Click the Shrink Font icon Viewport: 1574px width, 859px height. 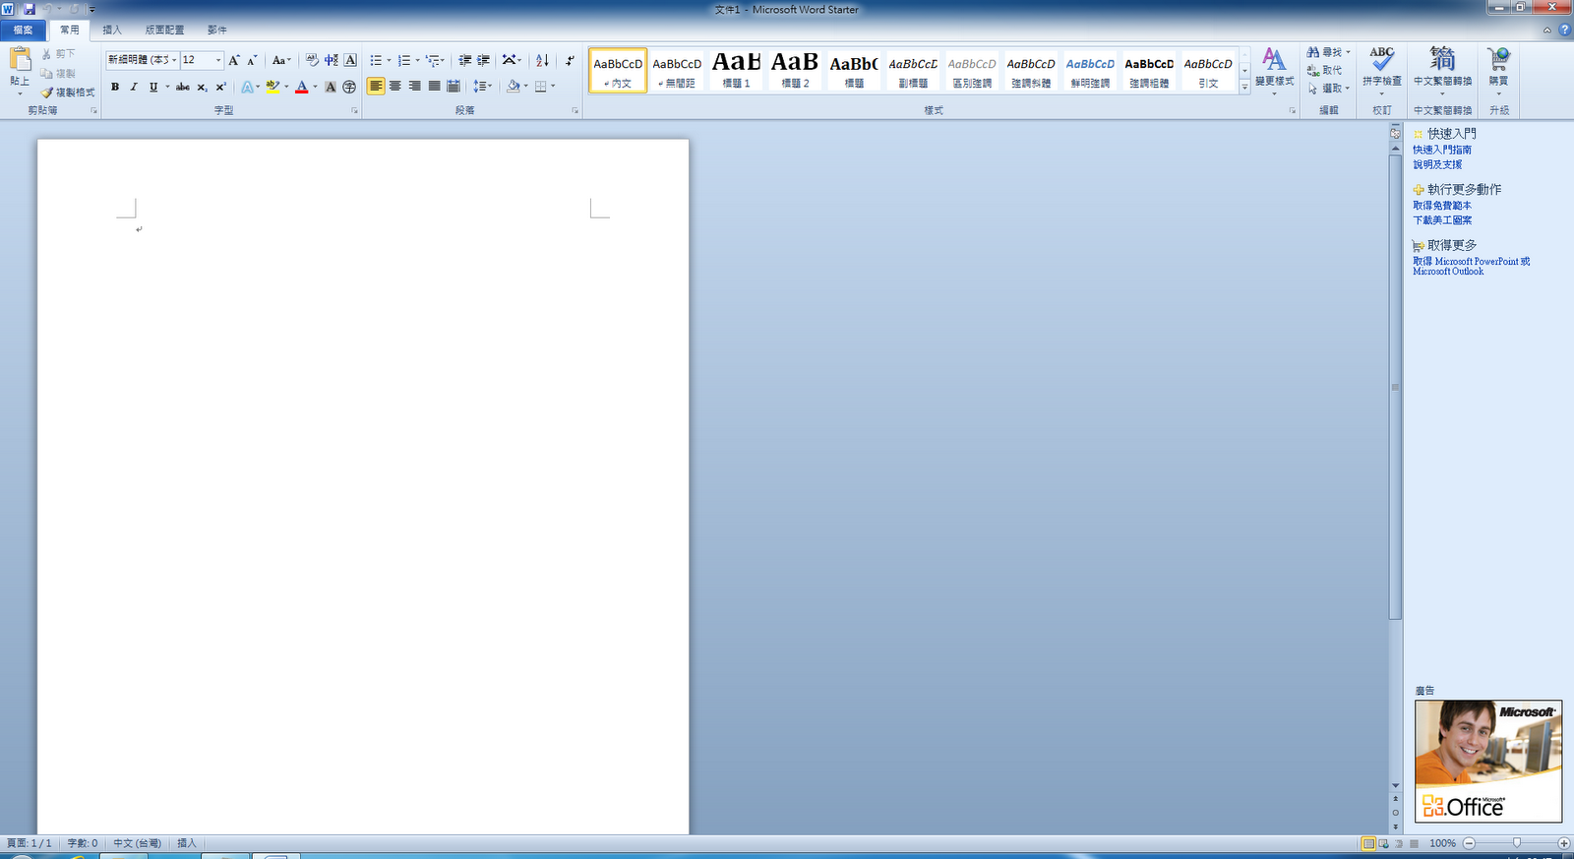tap(252, 60)
